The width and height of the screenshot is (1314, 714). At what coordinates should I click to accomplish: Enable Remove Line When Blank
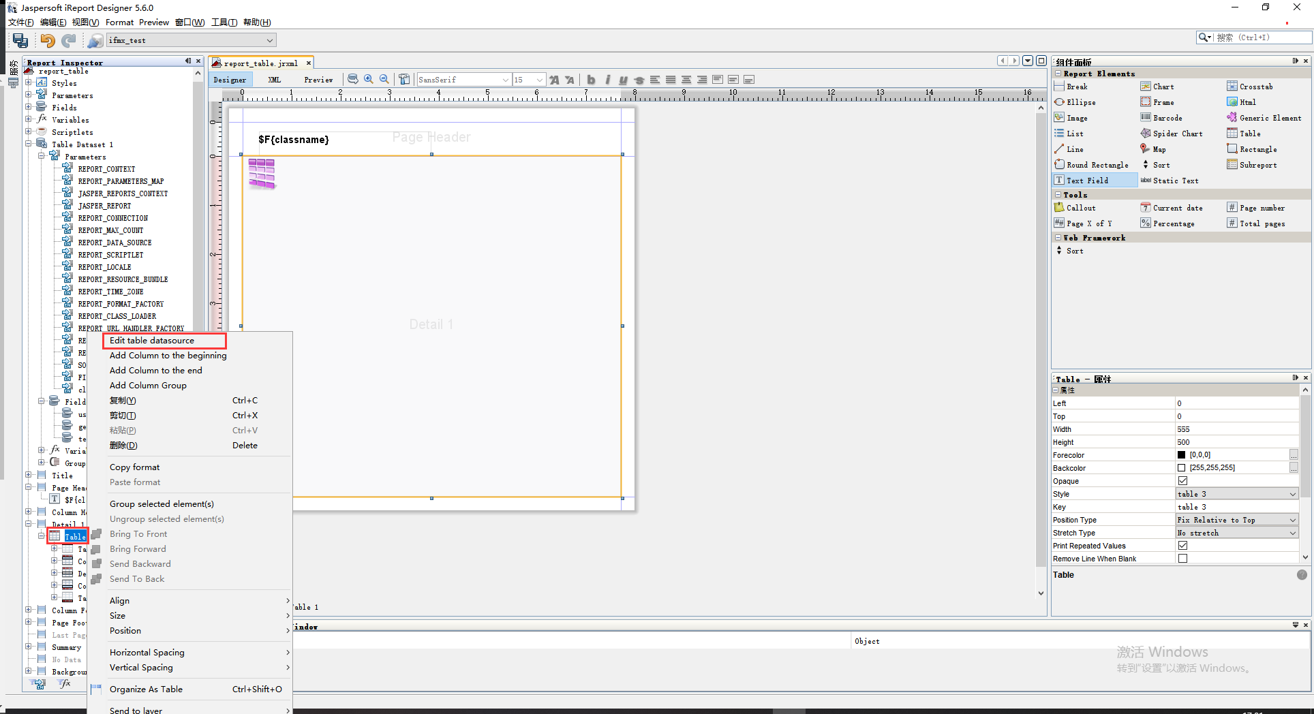click(x=1182, y=558)
